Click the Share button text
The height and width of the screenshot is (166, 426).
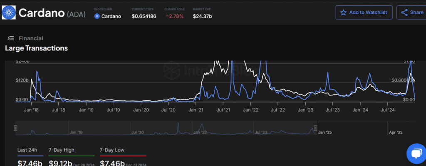(416, 12)
